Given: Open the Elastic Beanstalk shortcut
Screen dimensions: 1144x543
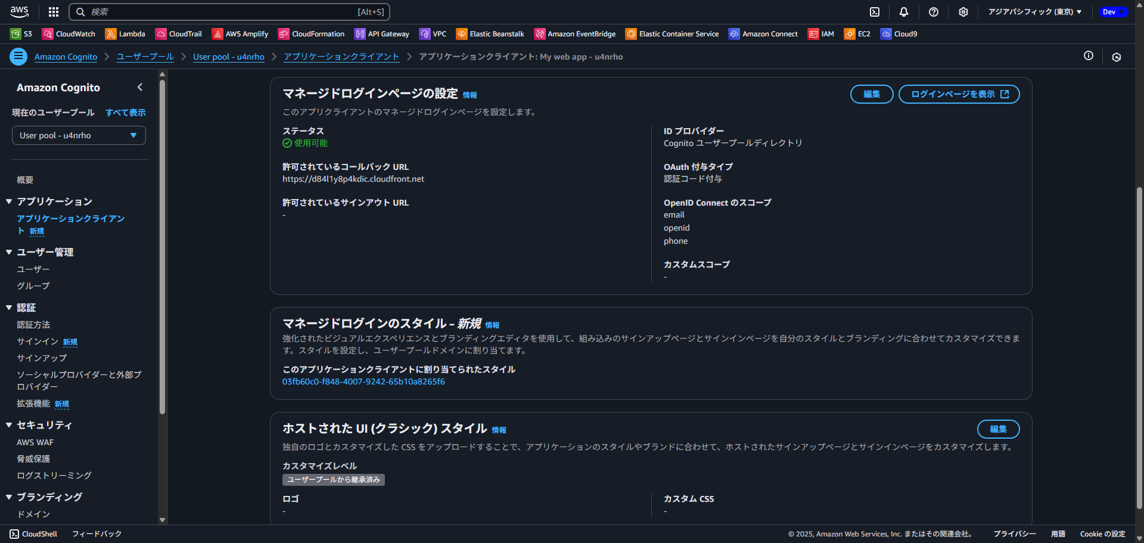Looking at the screenshot, I should click(490, 34).
